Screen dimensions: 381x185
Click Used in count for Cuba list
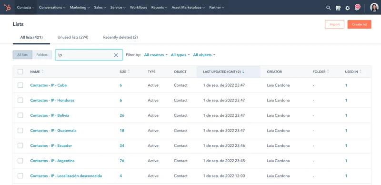pyautogui.click(x=346, y=85)
